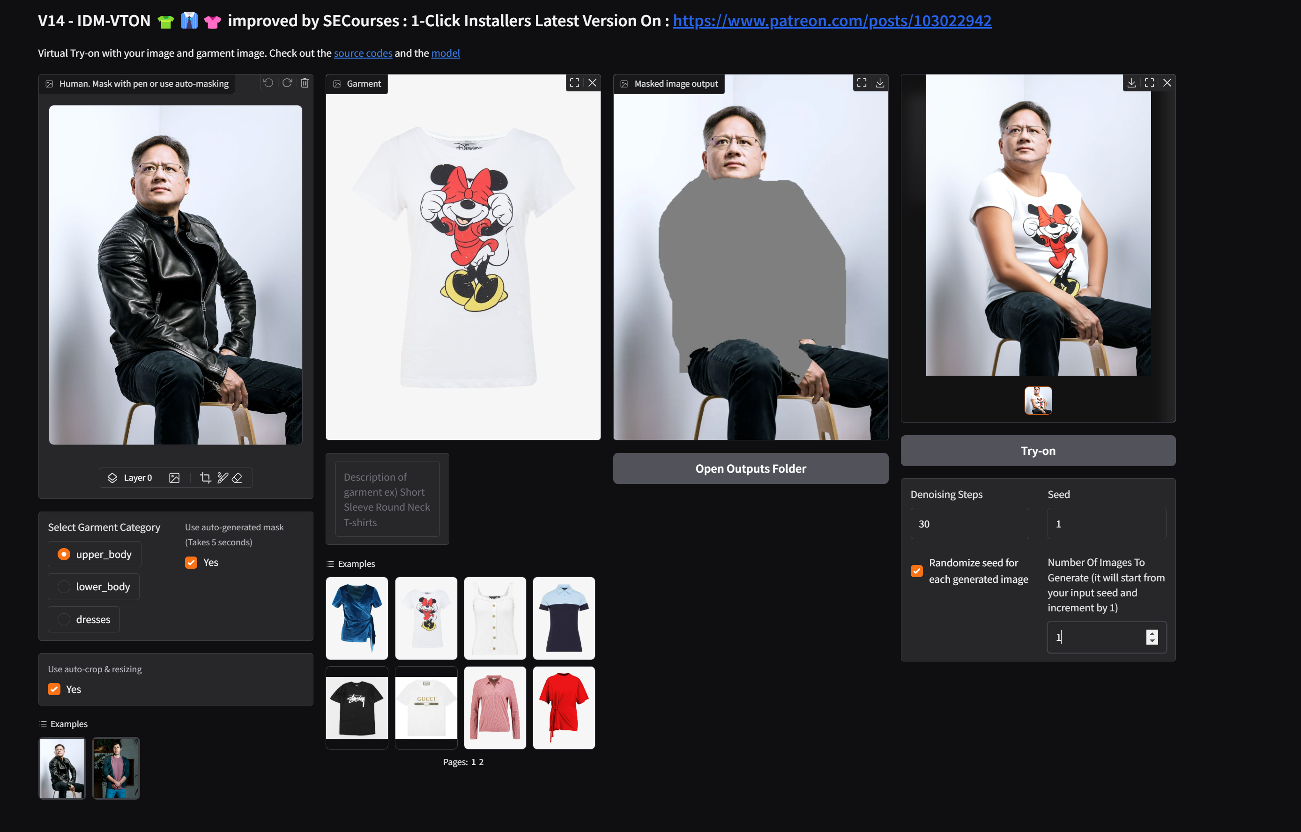Choose the red t-shirt garment example
Image resolution: width=1301 pixels, height=832 pixels.
564,707
